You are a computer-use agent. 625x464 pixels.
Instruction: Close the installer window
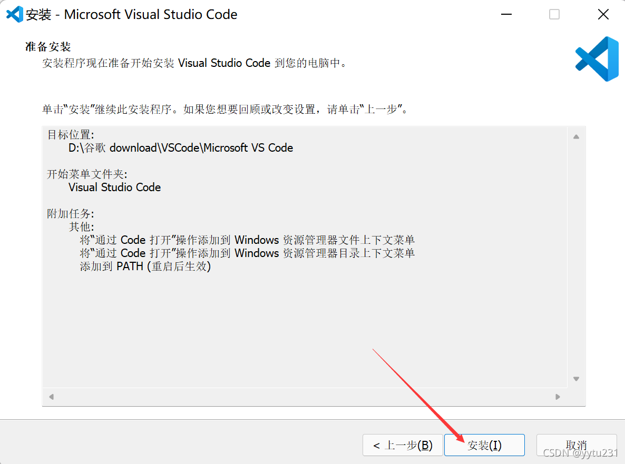(603, 14)
